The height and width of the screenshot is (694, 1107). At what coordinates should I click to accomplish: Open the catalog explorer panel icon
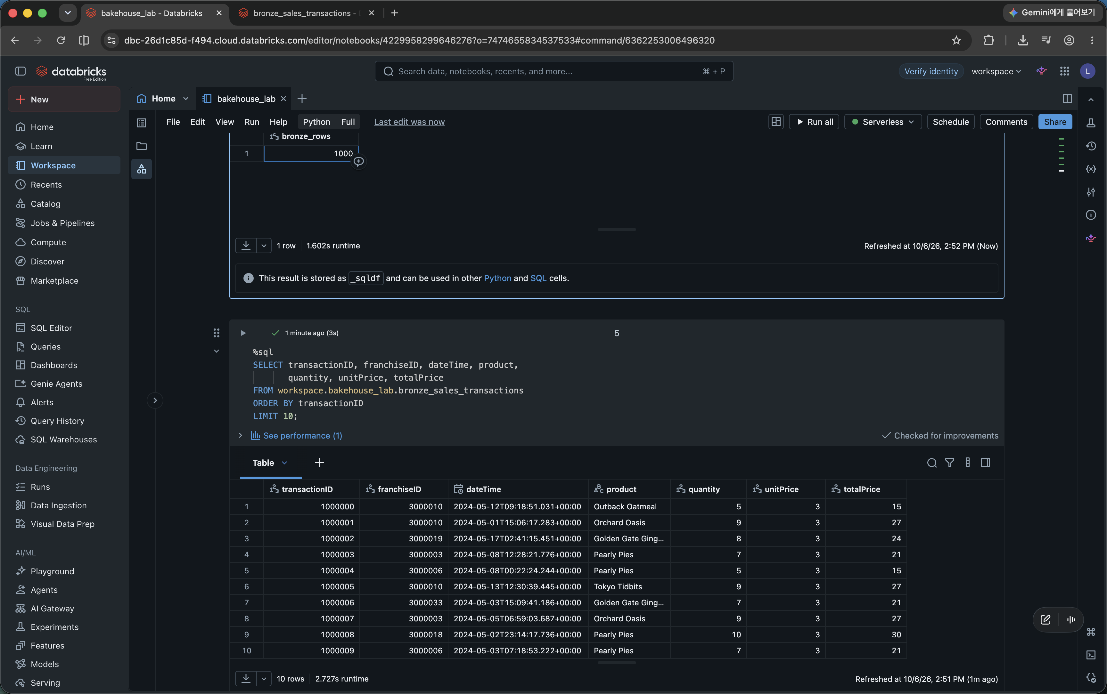[x=141, y=169]
